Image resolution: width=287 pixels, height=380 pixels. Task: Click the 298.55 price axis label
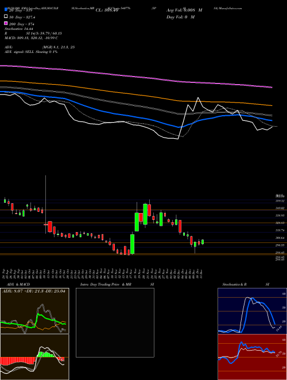pos(280,245)
